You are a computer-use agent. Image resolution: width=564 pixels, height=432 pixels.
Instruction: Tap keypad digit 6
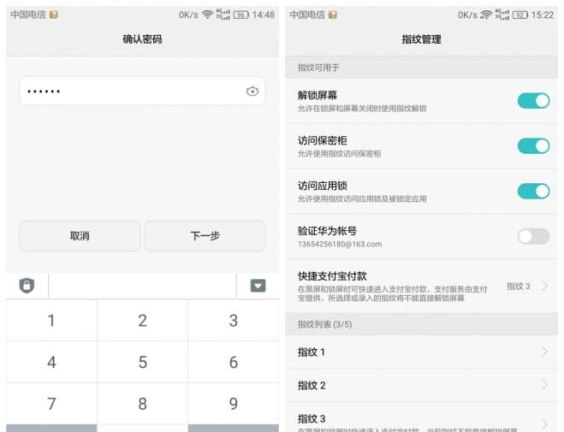click(234, 362)
